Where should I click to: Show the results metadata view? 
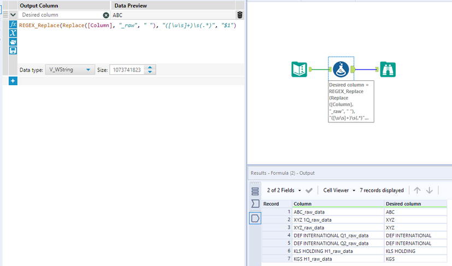pos(255,204)
